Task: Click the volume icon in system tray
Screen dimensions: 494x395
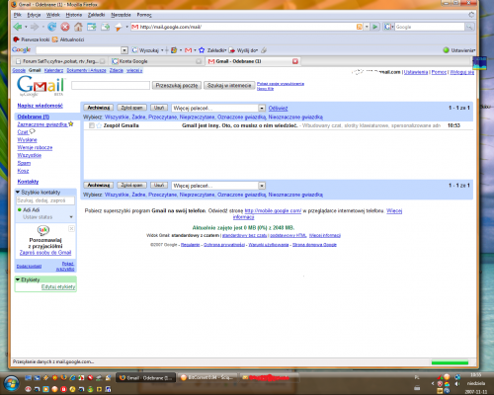Action: coord(457,384)
